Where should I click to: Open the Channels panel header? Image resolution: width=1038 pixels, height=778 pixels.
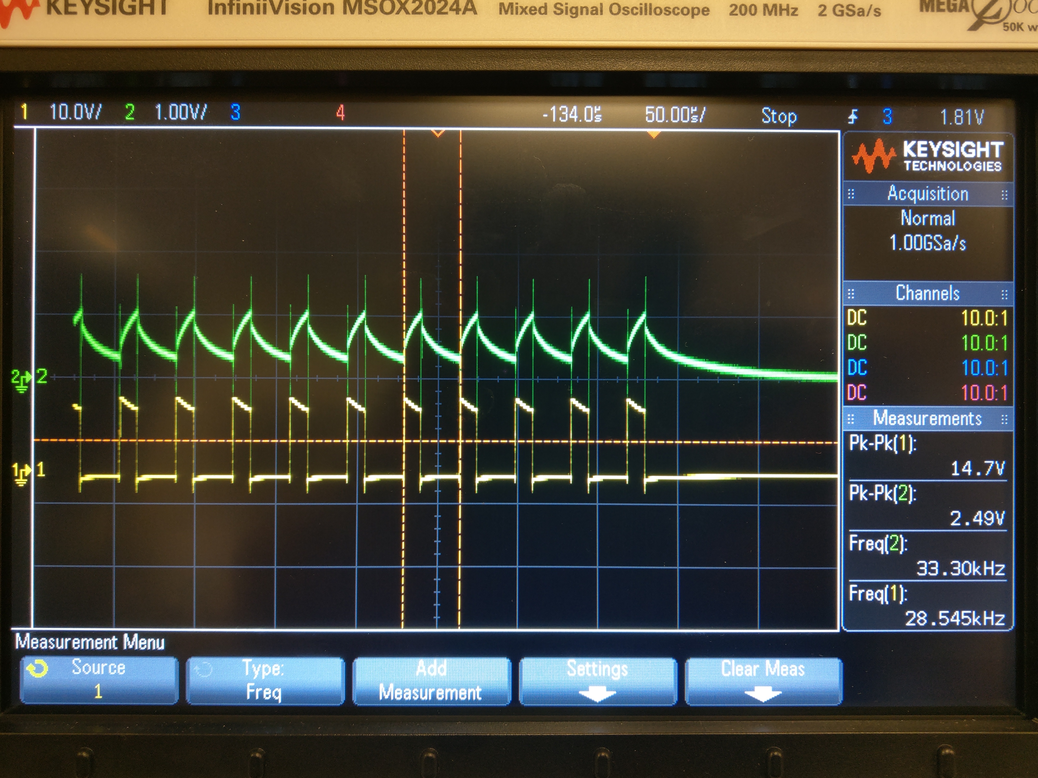point(928,293)
